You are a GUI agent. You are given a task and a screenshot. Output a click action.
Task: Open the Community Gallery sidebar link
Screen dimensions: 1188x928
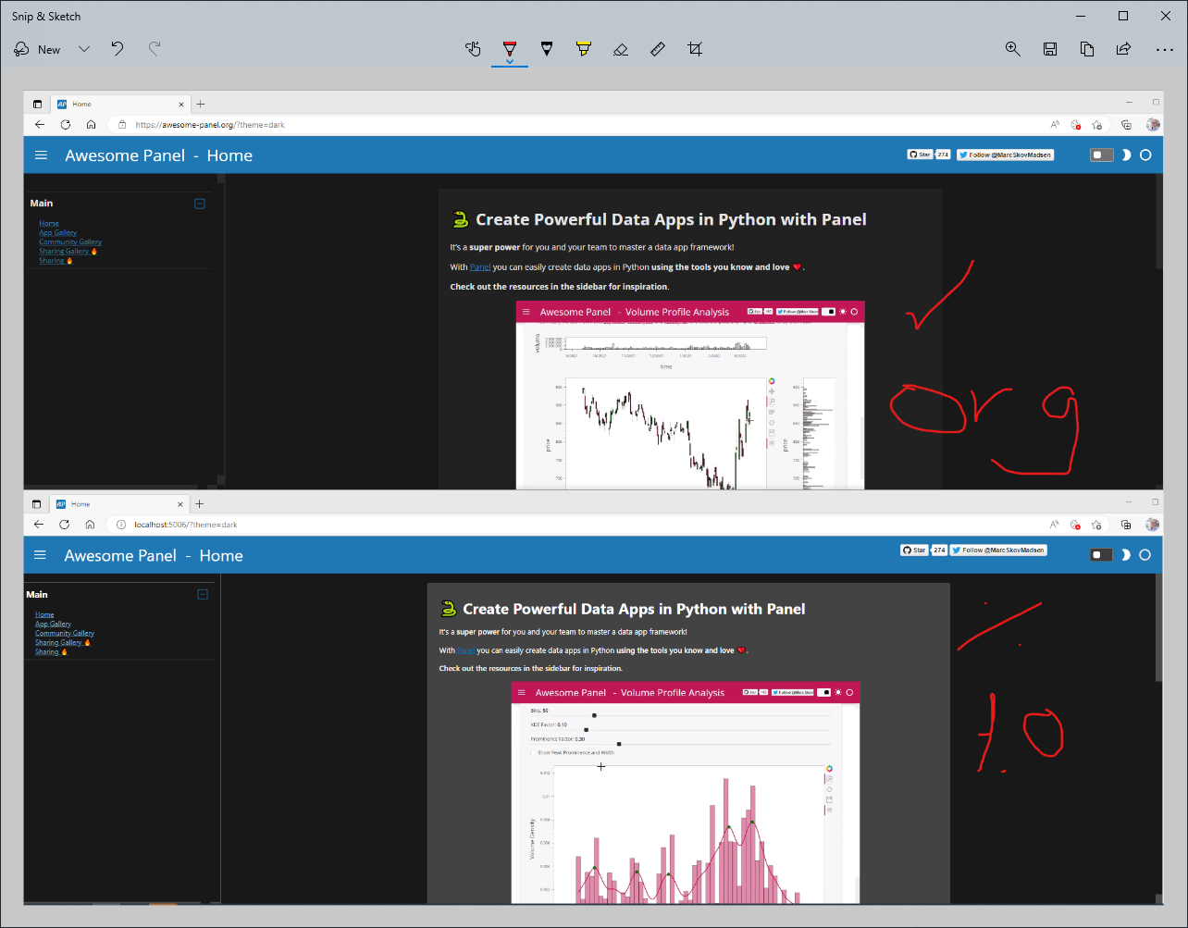click(x=69, y=241)
